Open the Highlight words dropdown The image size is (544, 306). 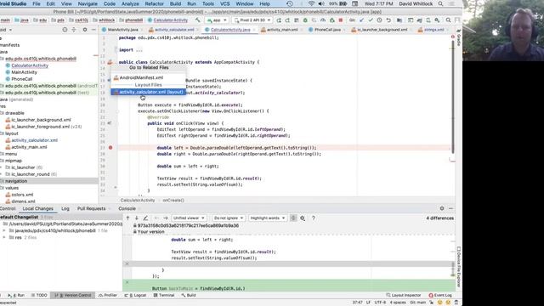(268, 218)
